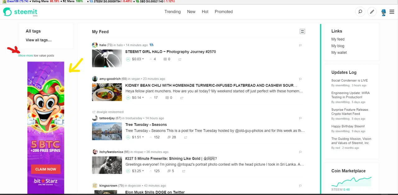Click Show more low value posts

pyautogui.click(x=25, y=56)
